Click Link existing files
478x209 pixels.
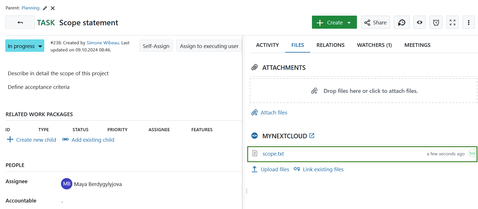click(x=323, y=170)
